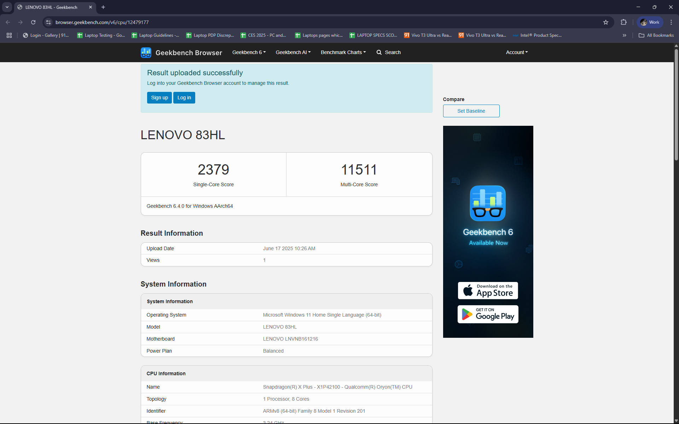
Task: Expand the Geekbench AI dropdown menu
Action: click(x=293, y=52)
